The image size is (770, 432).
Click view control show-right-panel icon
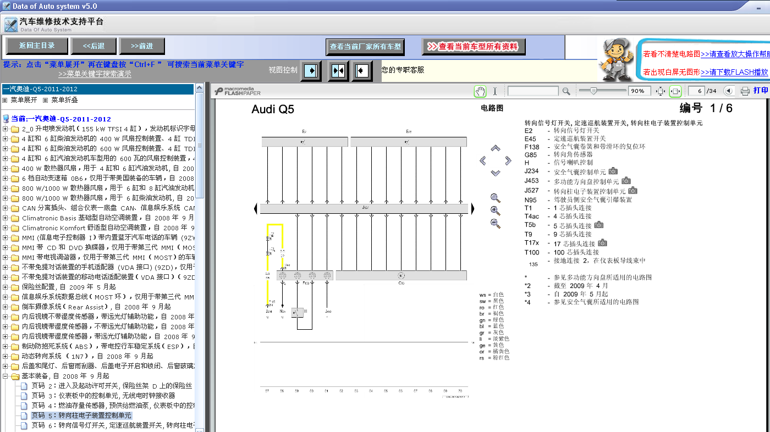[311, 71]
